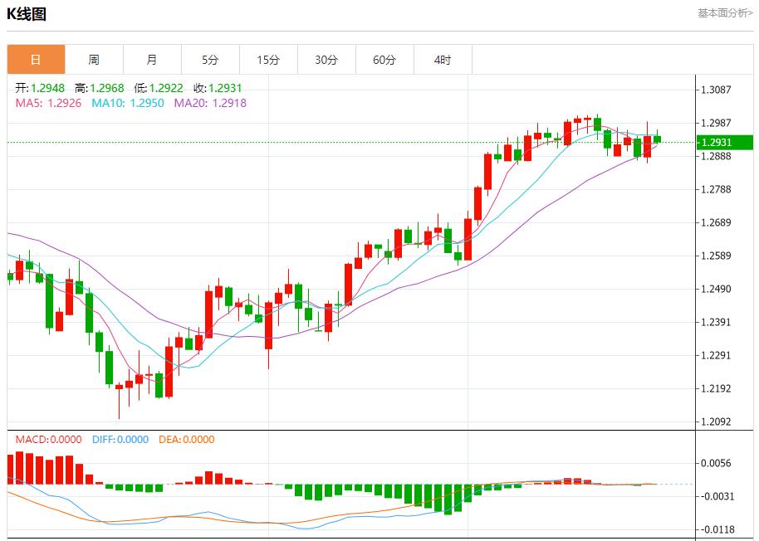Click the 1.2291 price axis label
759x541 pixels.
pyautogui.click(x=716, y=355)
